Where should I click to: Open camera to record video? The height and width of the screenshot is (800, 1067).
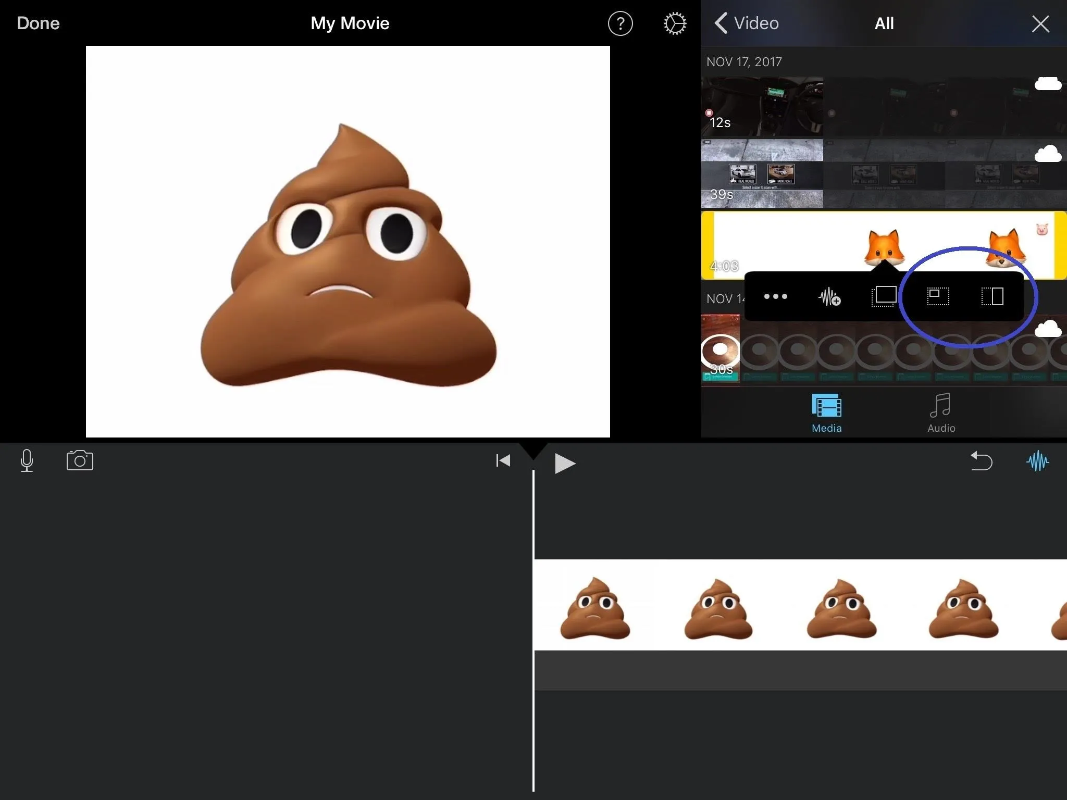point(80,461)
